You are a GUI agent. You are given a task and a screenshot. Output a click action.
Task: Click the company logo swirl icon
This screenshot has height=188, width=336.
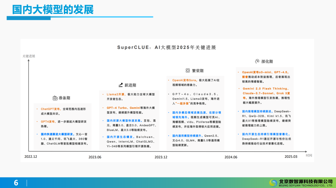coord(273,183)
